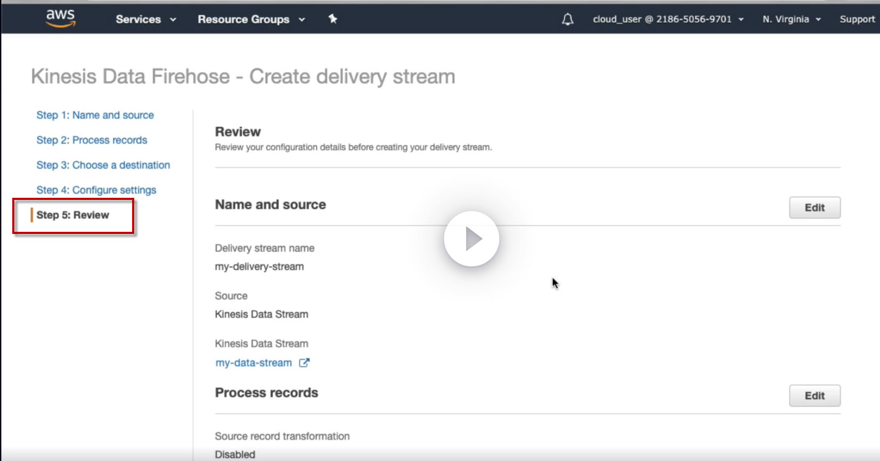Screen dimensions: 880x461
Task: Go to Step 2: Process records
Action: pyautogui.click(x=92, y=140)
